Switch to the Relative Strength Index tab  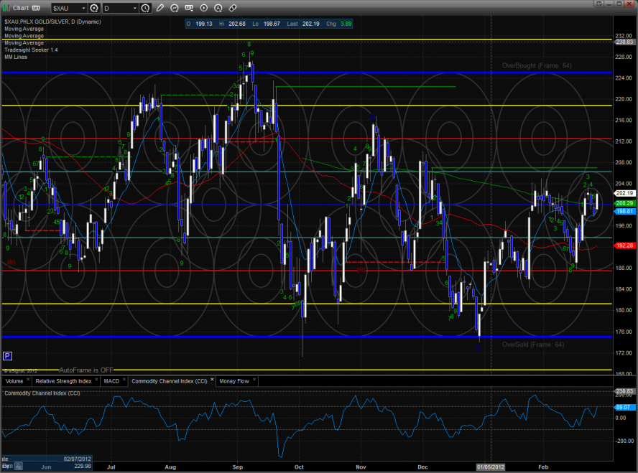(x=63, y=381)
